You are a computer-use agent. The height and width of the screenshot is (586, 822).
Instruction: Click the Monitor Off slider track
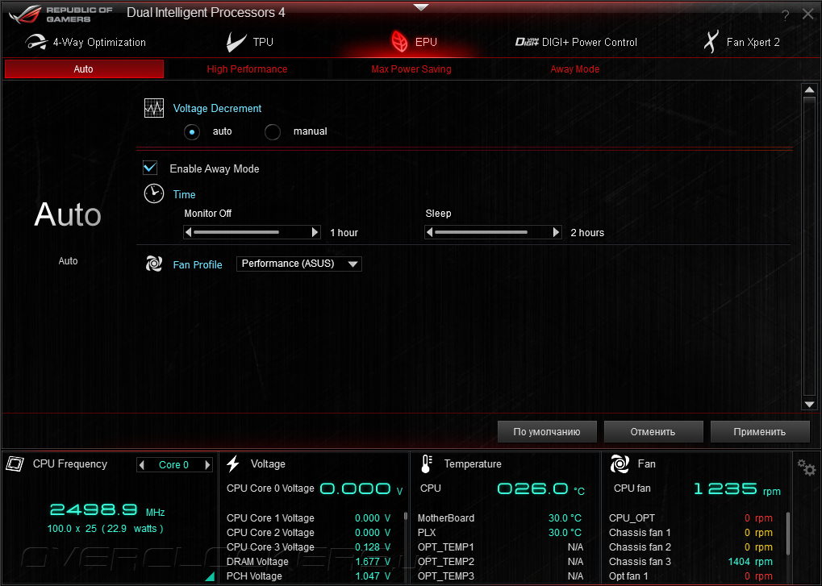point(252,232)
